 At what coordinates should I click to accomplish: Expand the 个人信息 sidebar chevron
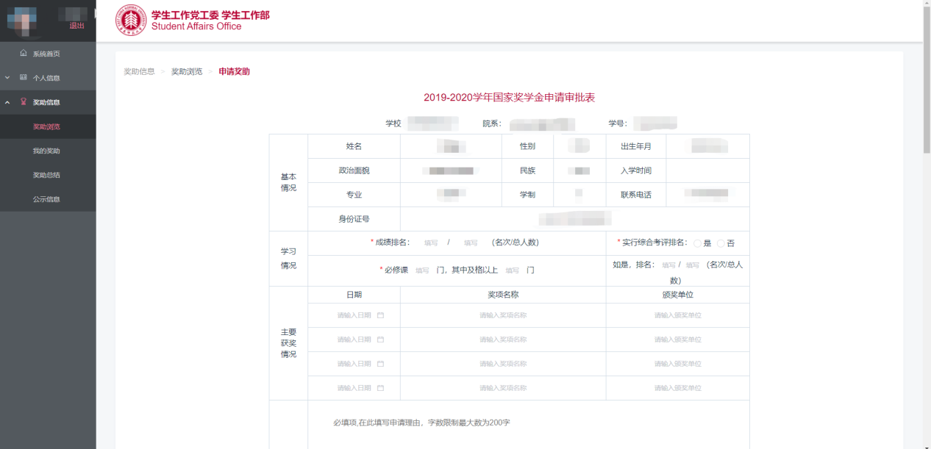point(7,78)
